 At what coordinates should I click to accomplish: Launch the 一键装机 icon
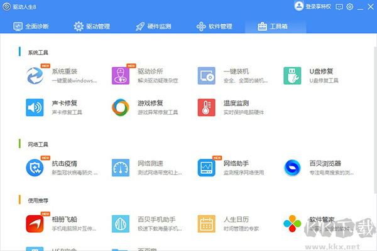coord(207,76)
